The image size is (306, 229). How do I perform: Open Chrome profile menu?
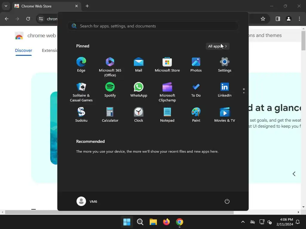289,19
